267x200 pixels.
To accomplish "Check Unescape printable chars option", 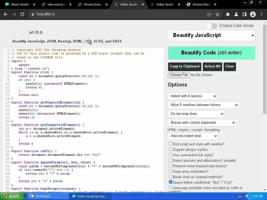I will tap(171, 187).
